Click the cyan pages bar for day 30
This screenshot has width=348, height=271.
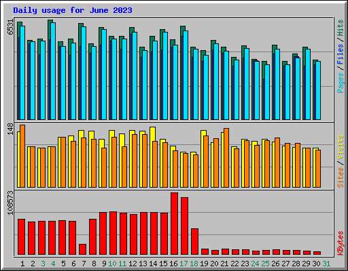coord(318,91)
